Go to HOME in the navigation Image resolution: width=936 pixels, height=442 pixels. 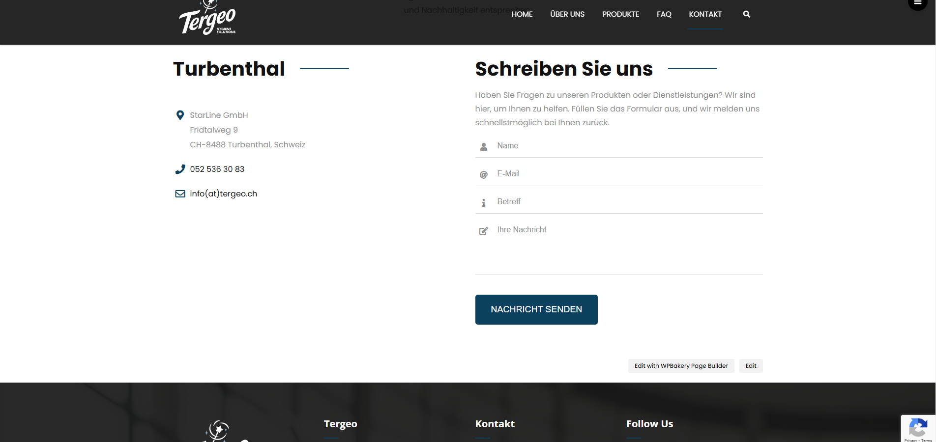522,14
